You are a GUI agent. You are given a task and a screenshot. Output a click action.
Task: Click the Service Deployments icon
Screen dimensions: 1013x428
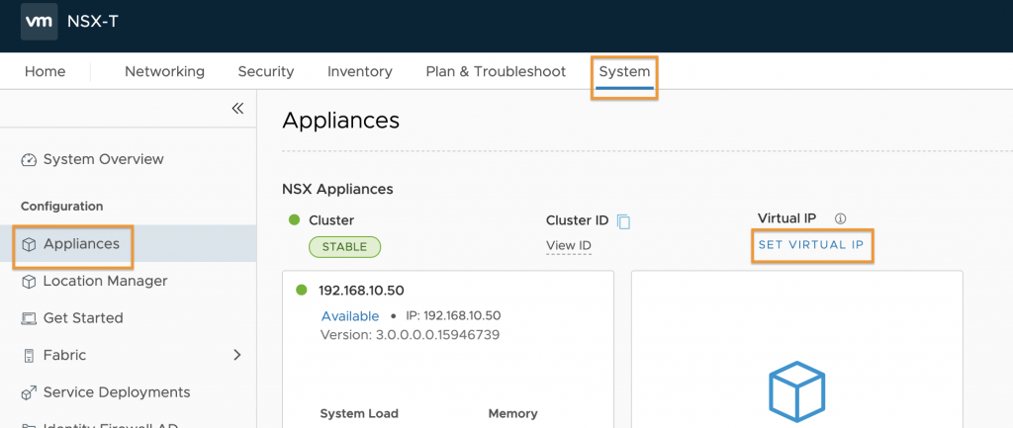click(29, 392)
